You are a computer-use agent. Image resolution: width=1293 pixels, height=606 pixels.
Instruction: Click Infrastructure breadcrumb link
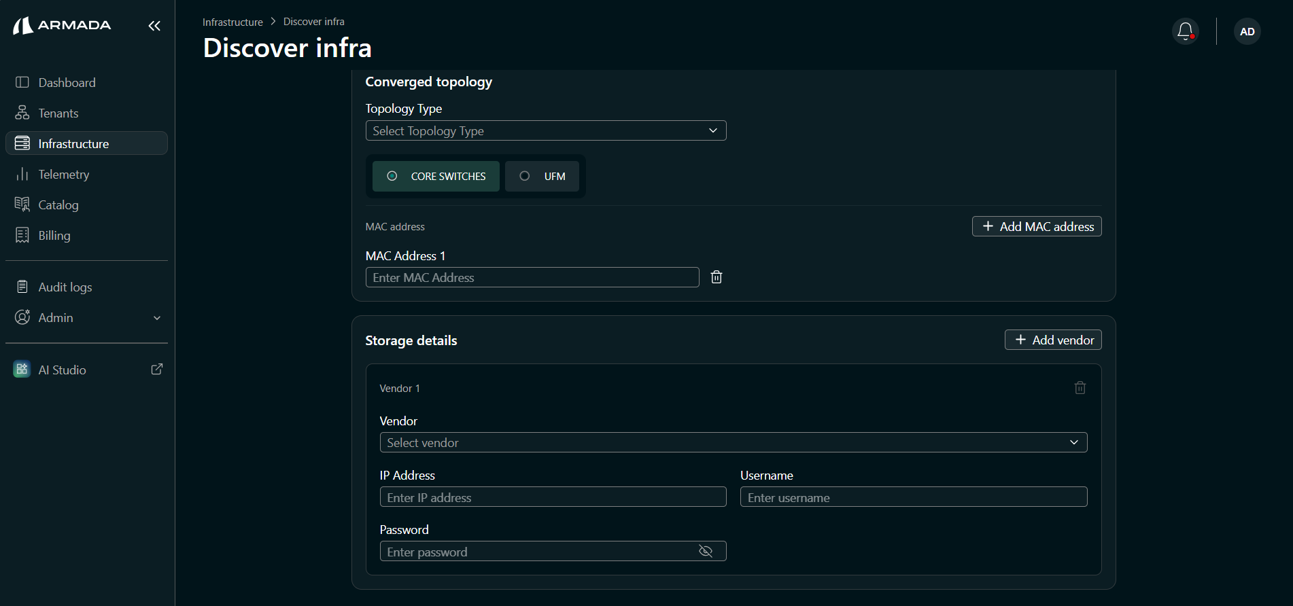pos(232,22)
